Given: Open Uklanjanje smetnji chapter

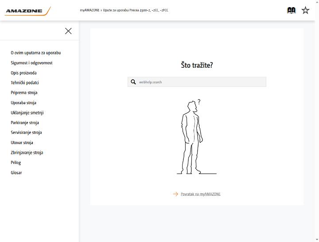Looking at the screenshot, I should tap(27, 113).
